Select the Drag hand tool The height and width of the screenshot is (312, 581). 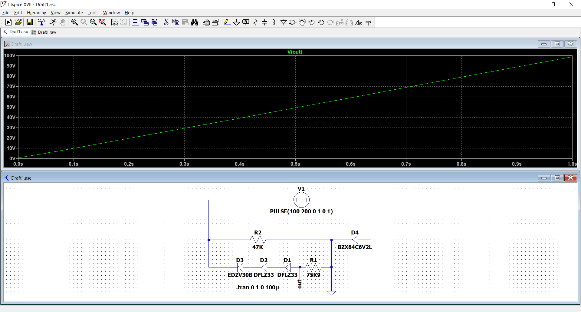(x=312, y=22)
